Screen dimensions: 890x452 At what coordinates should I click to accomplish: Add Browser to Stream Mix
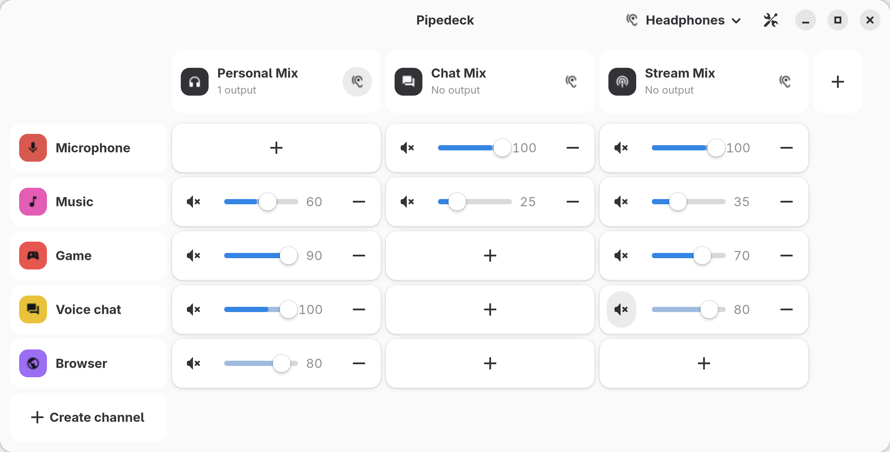click(x=704, y=363)
